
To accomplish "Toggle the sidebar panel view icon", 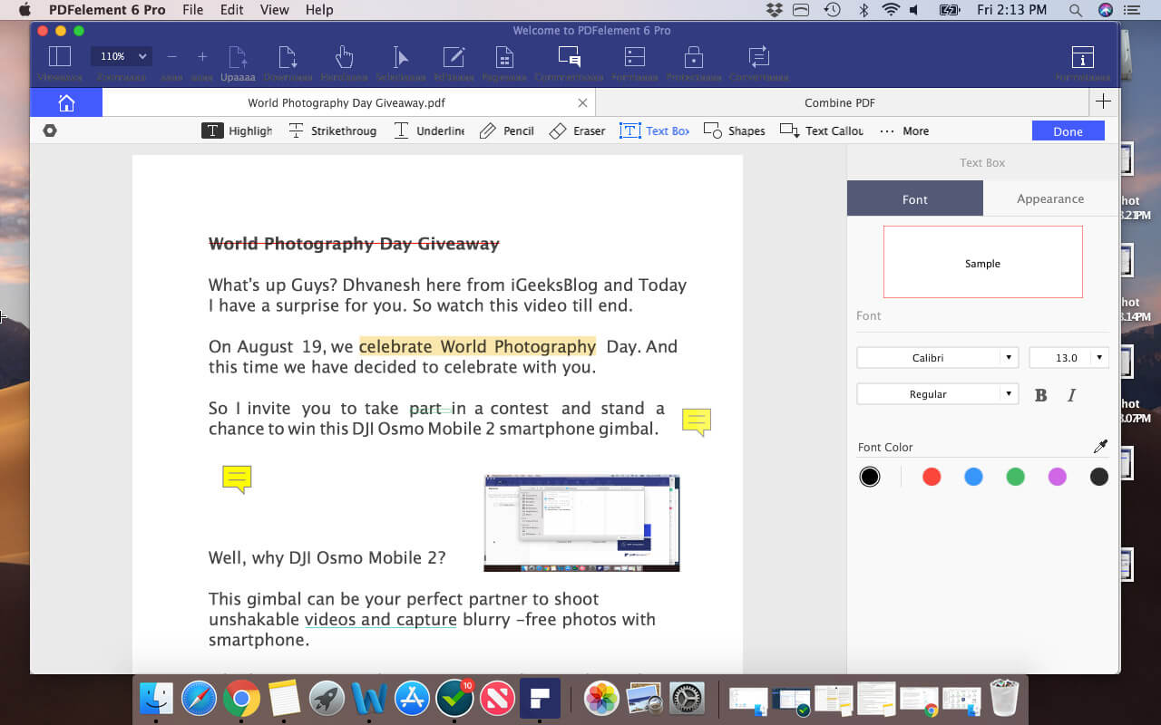I will pyautogui.click(x=59, y=56).
